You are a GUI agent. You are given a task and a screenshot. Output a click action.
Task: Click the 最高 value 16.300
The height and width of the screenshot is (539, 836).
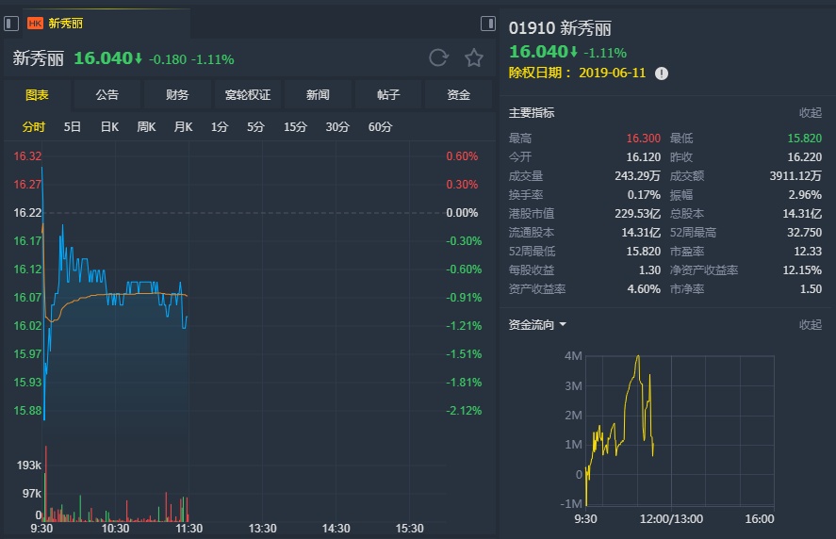pos(643,139)
